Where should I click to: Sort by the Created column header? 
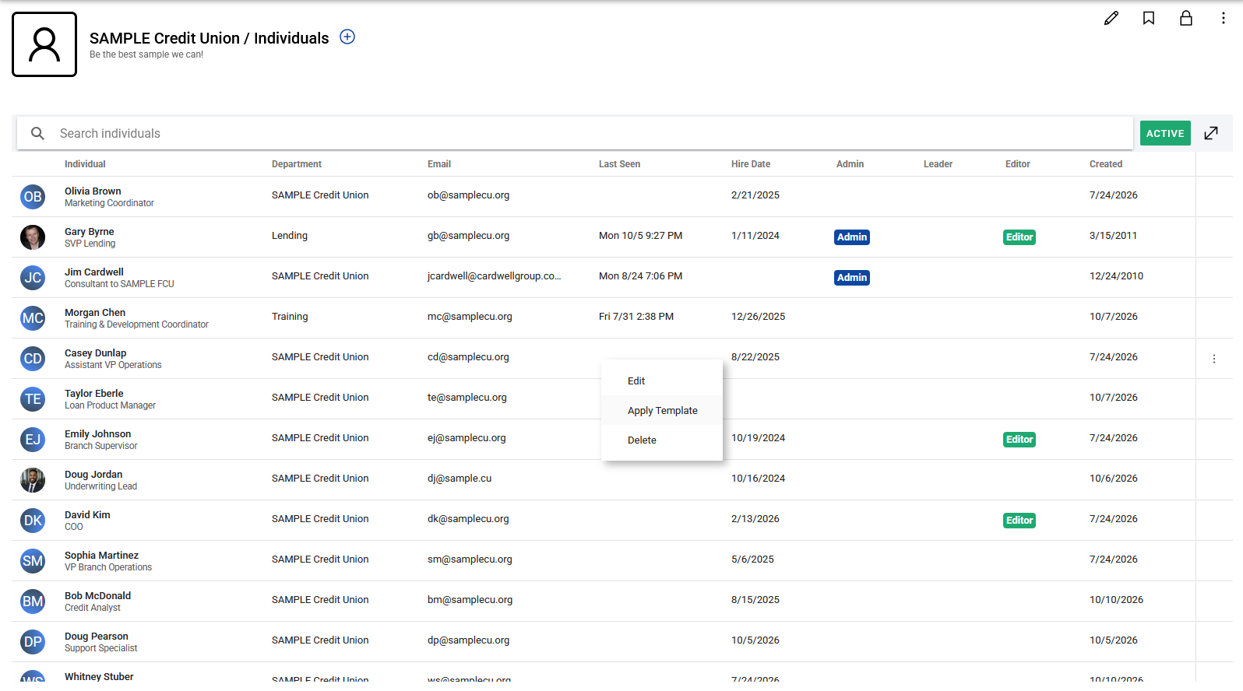(x=1106, y=164)
